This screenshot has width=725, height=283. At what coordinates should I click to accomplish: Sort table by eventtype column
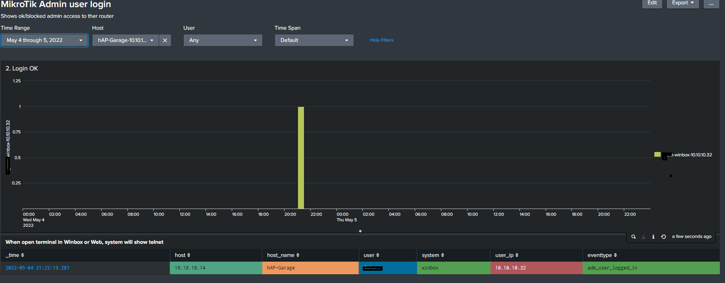click(x=602, y=255)
